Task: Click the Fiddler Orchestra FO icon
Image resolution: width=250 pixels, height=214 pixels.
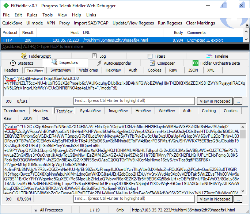Action: pyautogui.click(x=196, y=63)
